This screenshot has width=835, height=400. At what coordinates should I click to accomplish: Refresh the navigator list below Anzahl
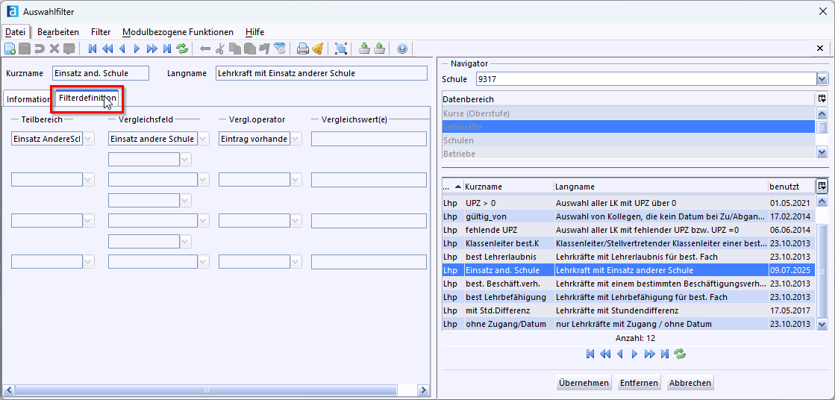coord(679,353)
